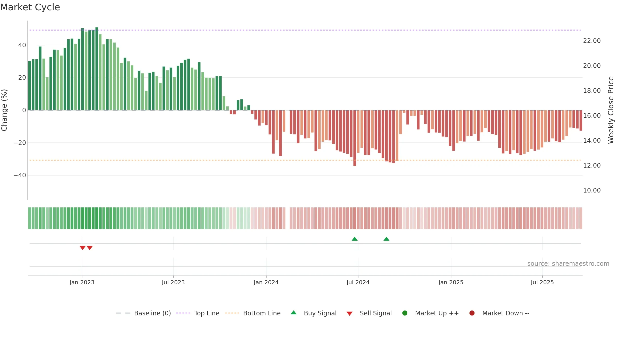
Task: Click the source: sharemaestro.com text
Action: click(568, 264)
